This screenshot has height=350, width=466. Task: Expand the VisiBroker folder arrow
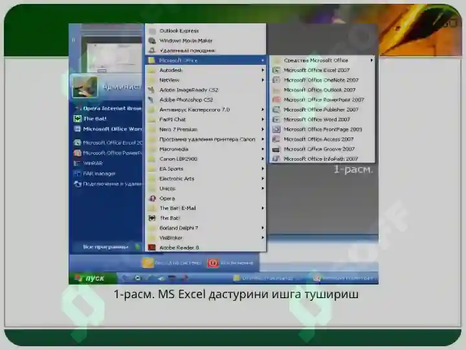click(263, 238)
